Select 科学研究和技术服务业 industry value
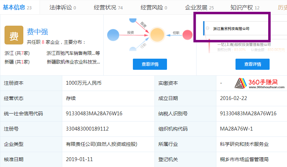Viewport: 287px width, 167px height. click(244, 144)
